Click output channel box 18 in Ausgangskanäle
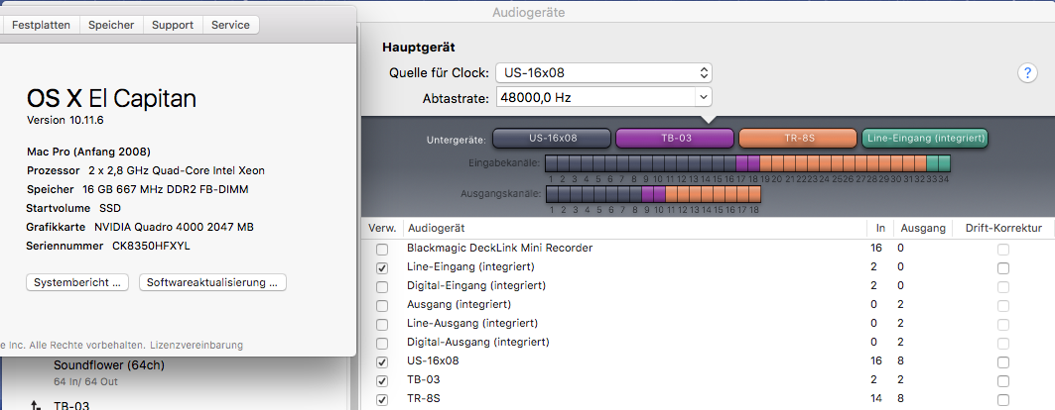 (754, 194)
